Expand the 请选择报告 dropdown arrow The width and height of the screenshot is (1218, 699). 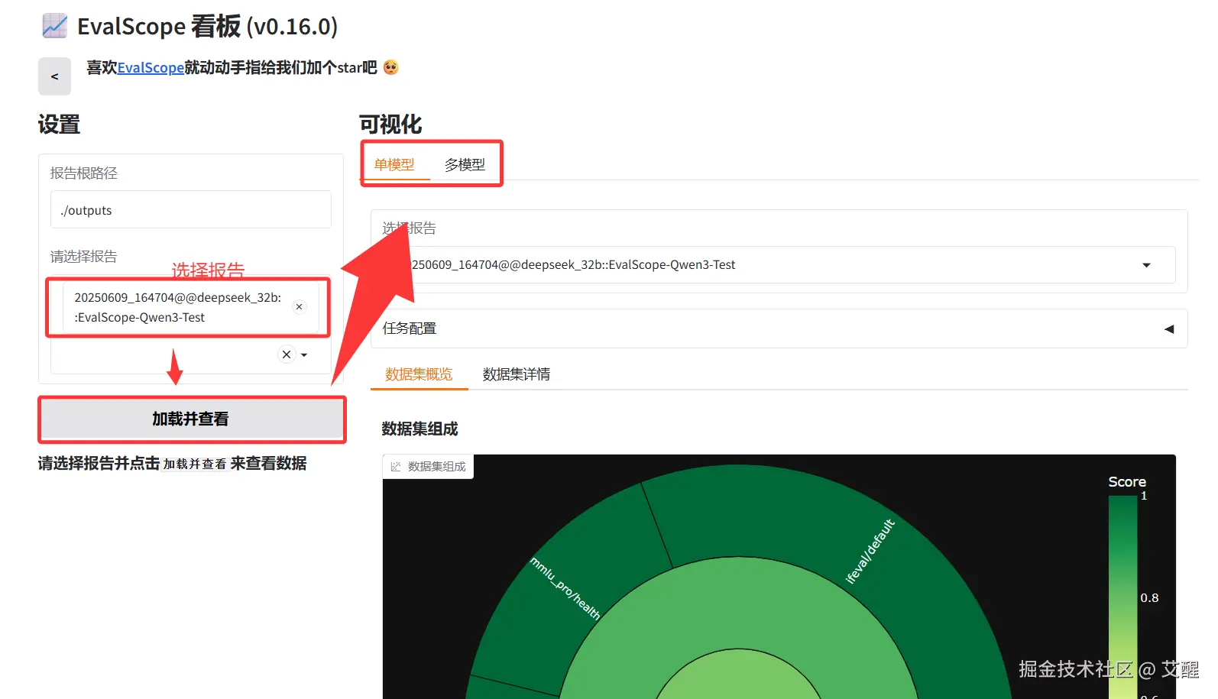tap(304, 354)
